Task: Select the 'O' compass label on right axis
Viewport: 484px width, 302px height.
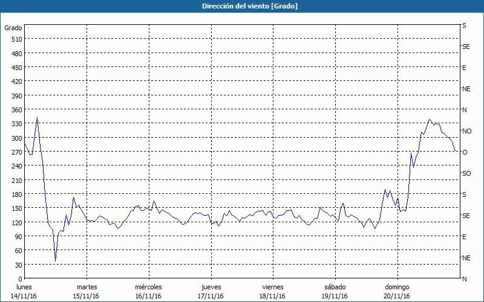Action: 465,152
